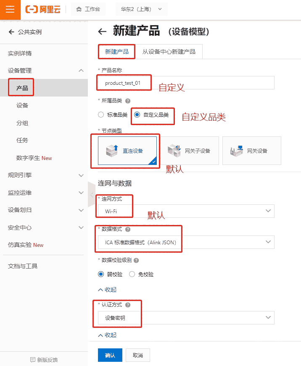301x366 pixels.
Task: Select the 标准品类 radio button
Action: pos(101,115)
